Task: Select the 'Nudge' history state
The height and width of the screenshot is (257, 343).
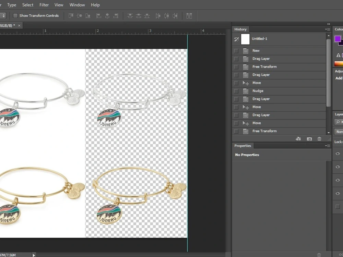Action: point(279,91)
